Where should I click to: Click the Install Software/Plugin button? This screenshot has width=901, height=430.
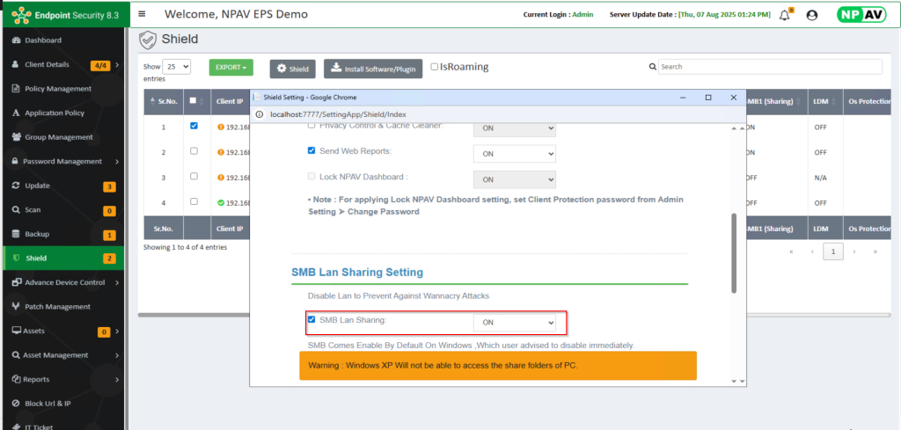tap(373, 69)
